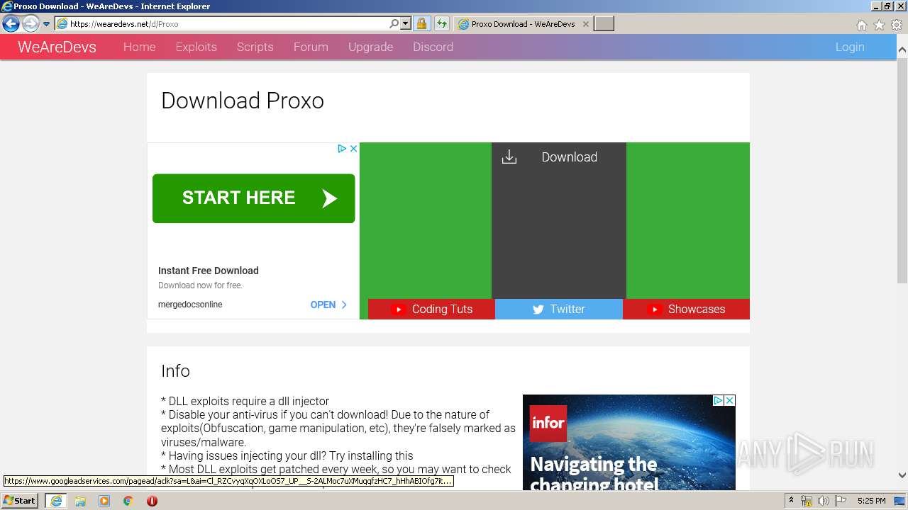Open the Forum menu item
The image size is (908, 510).
311,47
